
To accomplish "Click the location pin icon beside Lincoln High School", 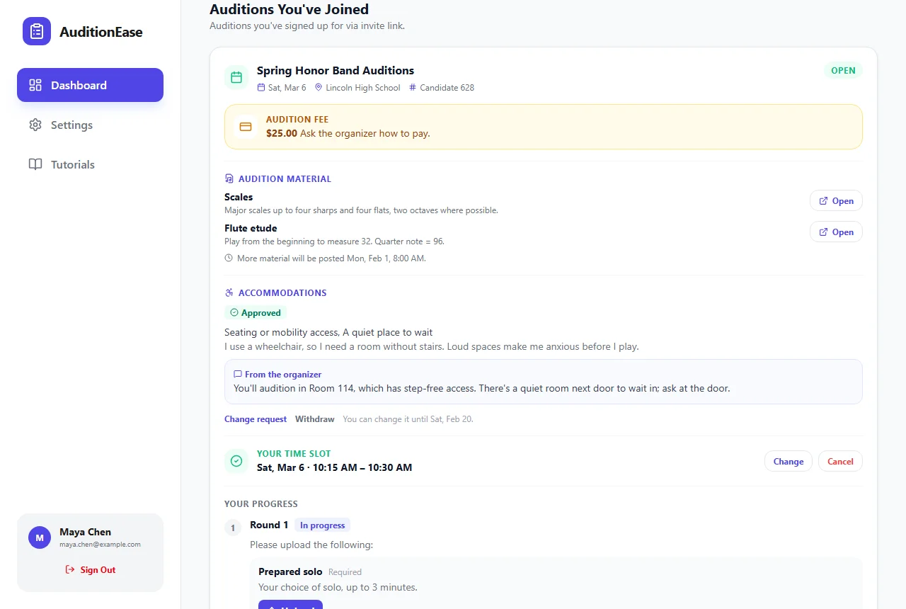I will pyautogui.click(x=319, y=88).
